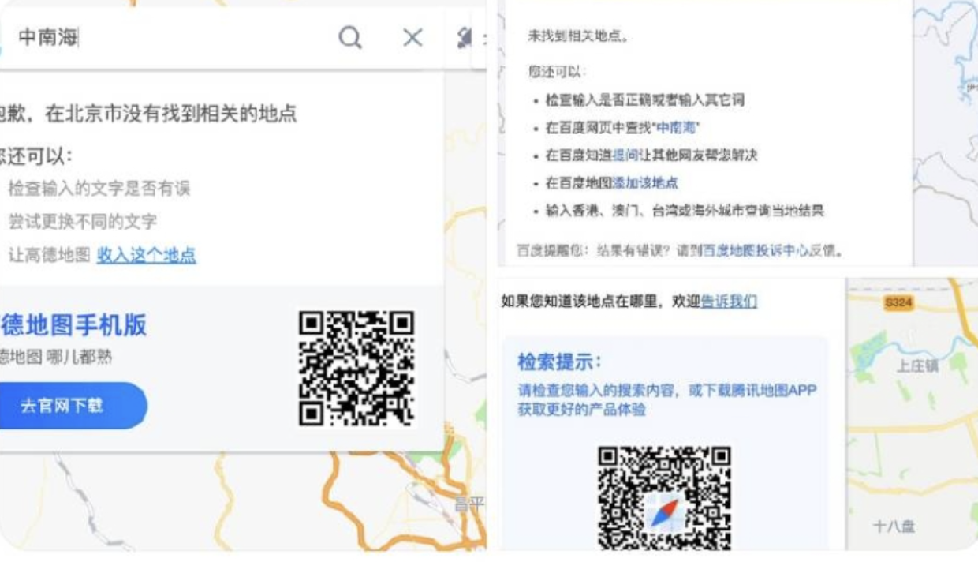The width and height of the screenshot is (978, 562).
Task: Click the Tencent Maps QR code
Action: [665, 497]
